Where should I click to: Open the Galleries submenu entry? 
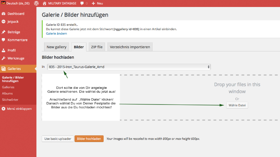pos(8,87)
